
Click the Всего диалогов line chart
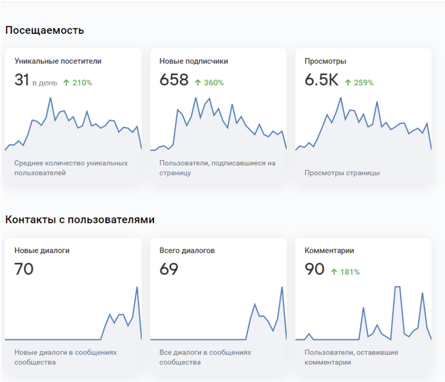pyautogui.click(x=218, y=313)
